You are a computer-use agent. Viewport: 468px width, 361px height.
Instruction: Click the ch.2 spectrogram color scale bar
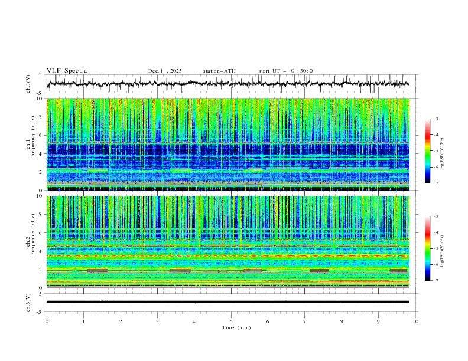coord(427,249)
